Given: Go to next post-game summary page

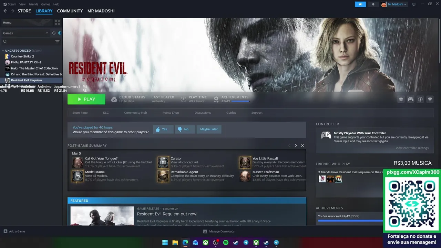Looking at the screenshot, I should [x=296, y=146].
